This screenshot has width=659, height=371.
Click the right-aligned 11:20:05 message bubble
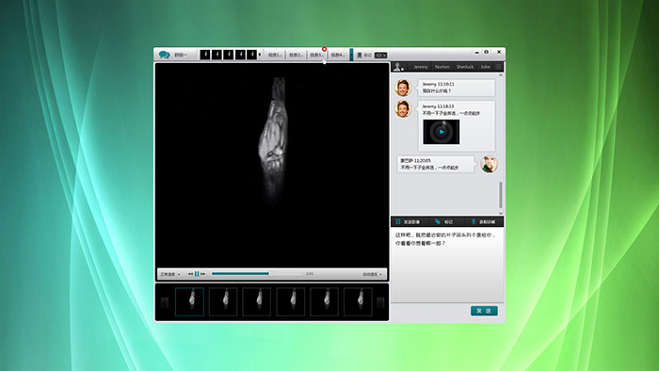click(437, 164)
